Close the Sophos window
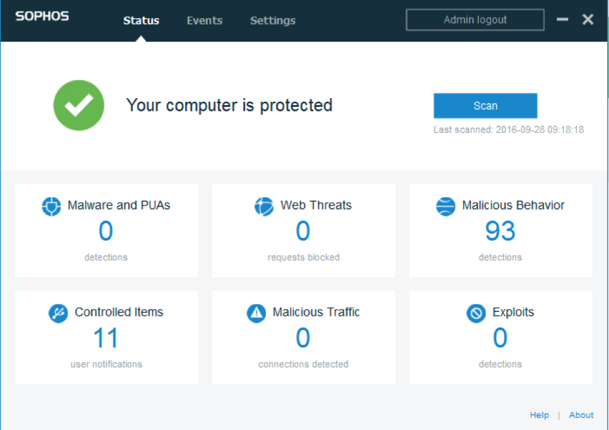 click(588, 19)
